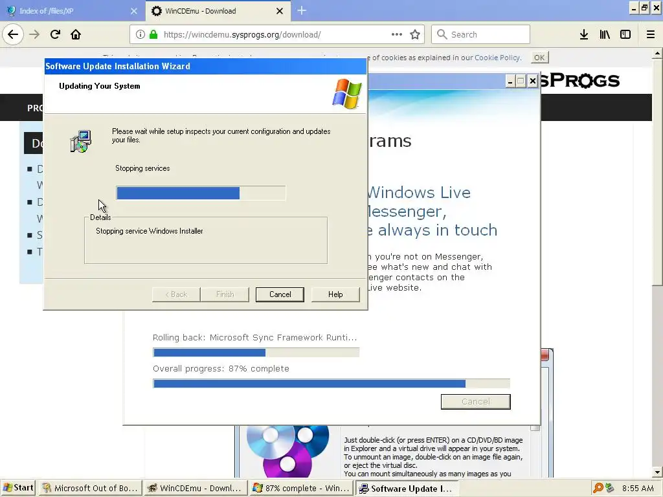Viewport: 663px width, 497px height.
Task: Bookmark this page with the star icon
Action: point(415,34)
